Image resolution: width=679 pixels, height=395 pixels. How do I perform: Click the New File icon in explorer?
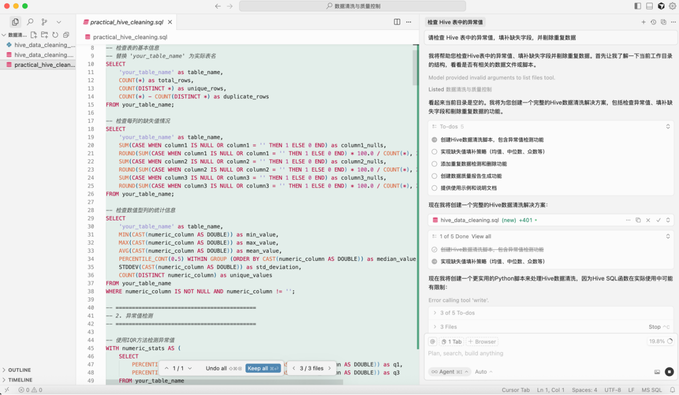(34, 35)
